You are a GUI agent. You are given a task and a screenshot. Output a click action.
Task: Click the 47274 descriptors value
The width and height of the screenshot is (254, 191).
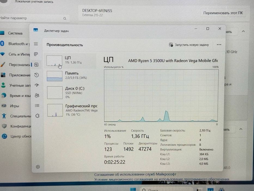[x=145, y=149]
